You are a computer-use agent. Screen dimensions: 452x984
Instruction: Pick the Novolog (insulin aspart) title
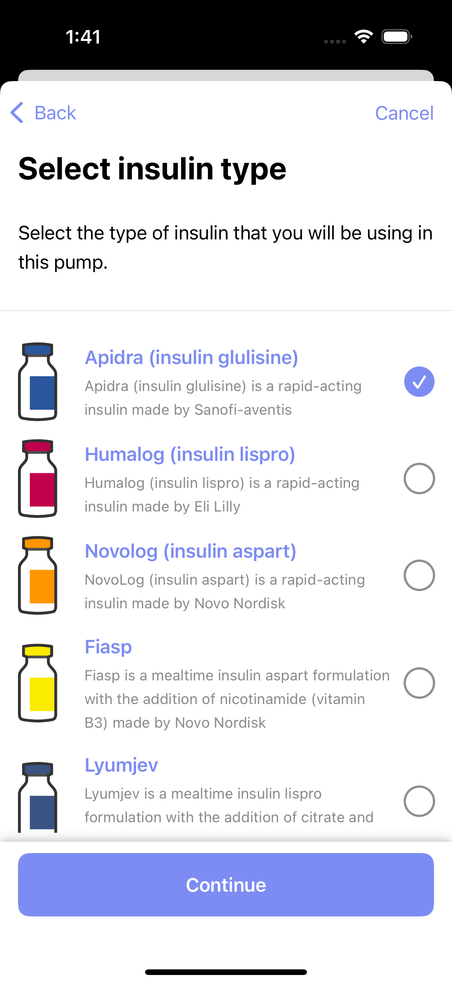click(x=190, y=551)
